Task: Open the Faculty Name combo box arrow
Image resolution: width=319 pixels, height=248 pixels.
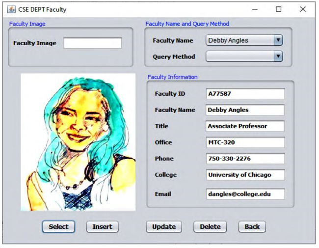Action: pos(278,40)
